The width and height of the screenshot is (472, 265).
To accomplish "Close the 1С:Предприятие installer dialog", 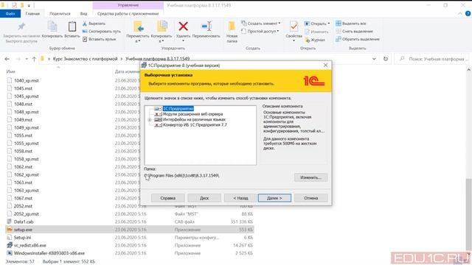I will pyautogui.click(x=325, y=66).
